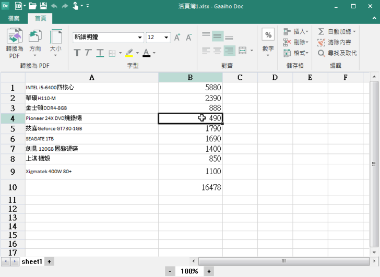Expand the Insert (插入) dropdown
The width and height of the screenshot is (380, 277).
(x=307, y=31)
